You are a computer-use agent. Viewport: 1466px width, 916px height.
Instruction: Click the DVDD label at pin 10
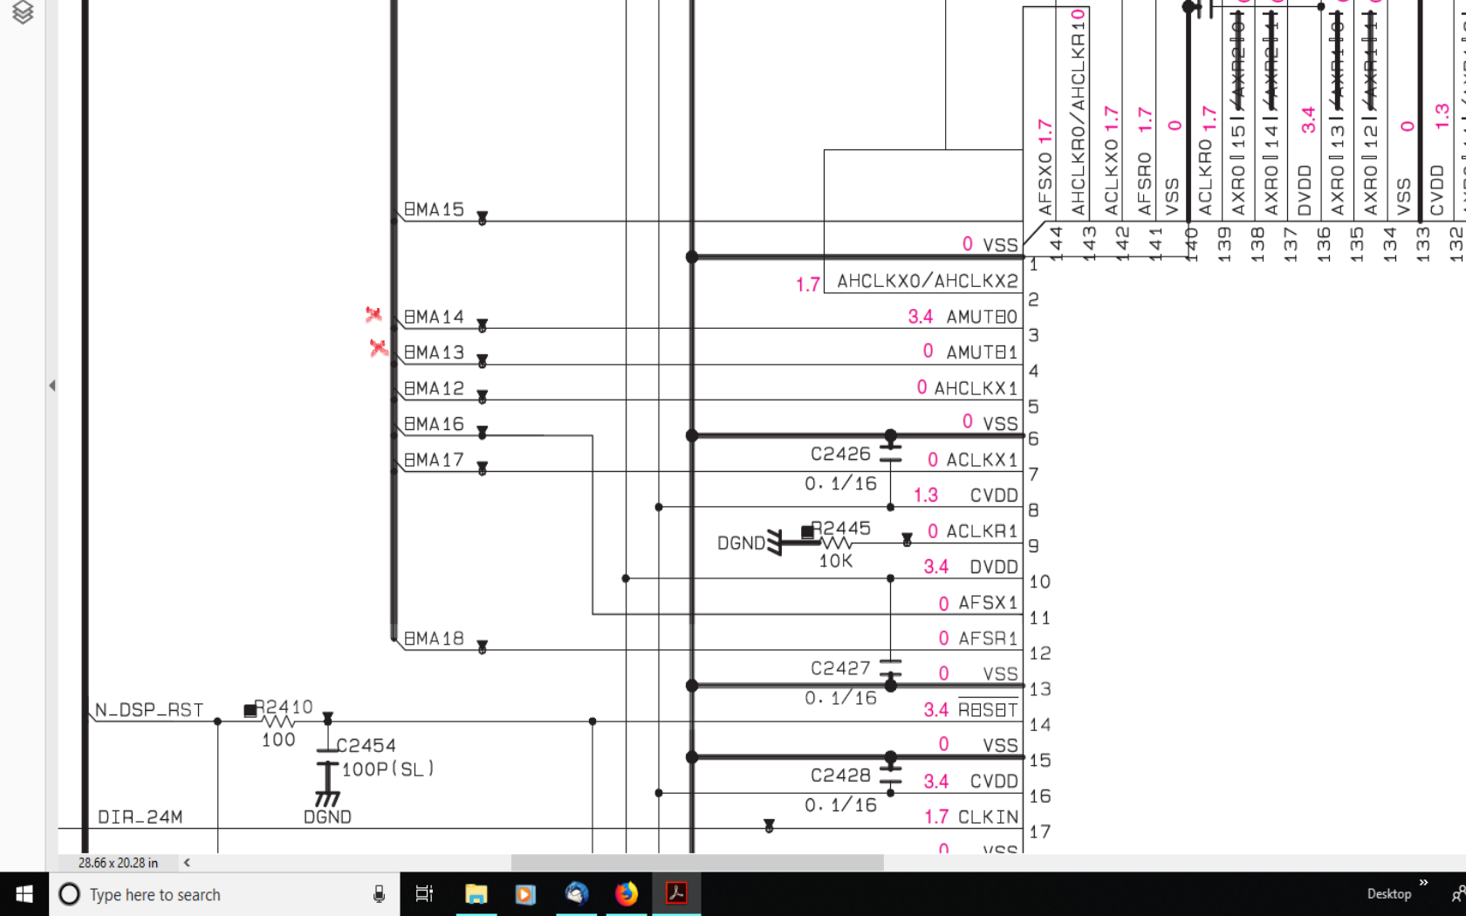tap(994, 567)
